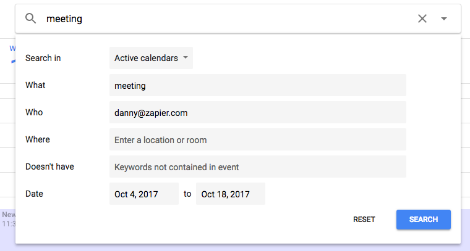Screen dimensions: 470x251
Task: Open the start date Oct 4, 2017 picker
Action: coord(144,194)
